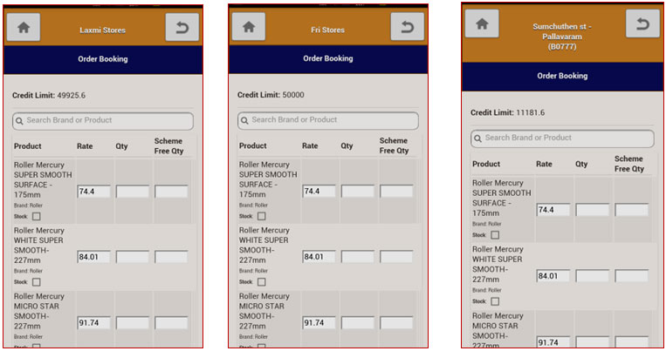Select Qty field for 175mm roller in Laxmi Stores

133,192
